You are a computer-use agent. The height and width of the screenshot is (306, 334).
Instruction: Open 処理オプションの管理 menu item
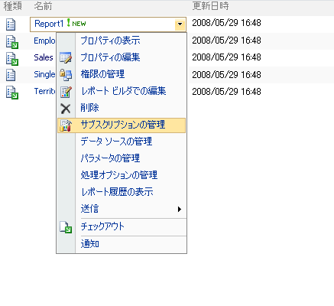(122, 175)
